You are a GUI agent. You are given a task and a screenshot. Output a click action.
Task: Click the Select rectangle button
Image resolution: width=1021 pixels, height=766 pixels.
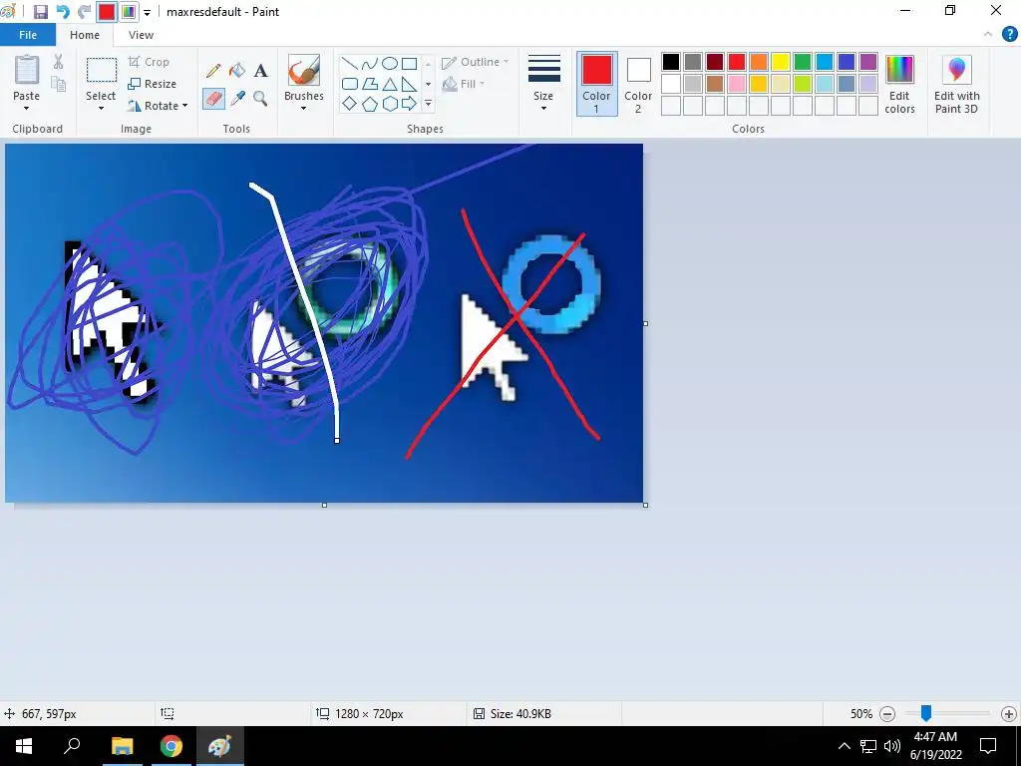102,71
